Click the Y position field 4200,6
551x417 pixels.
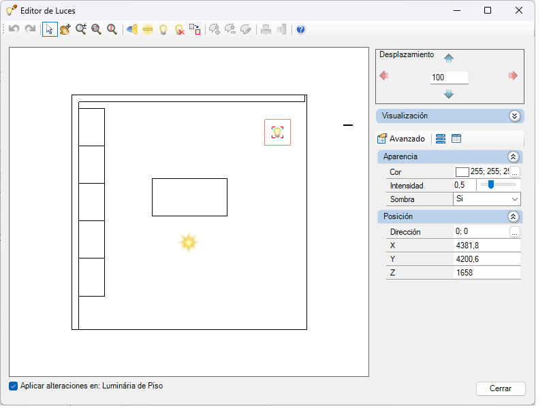coord(487,259)
